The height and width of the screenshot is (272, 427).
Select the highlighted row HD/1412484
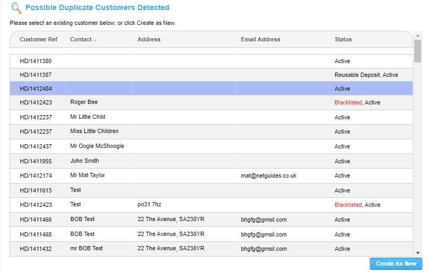36,89
